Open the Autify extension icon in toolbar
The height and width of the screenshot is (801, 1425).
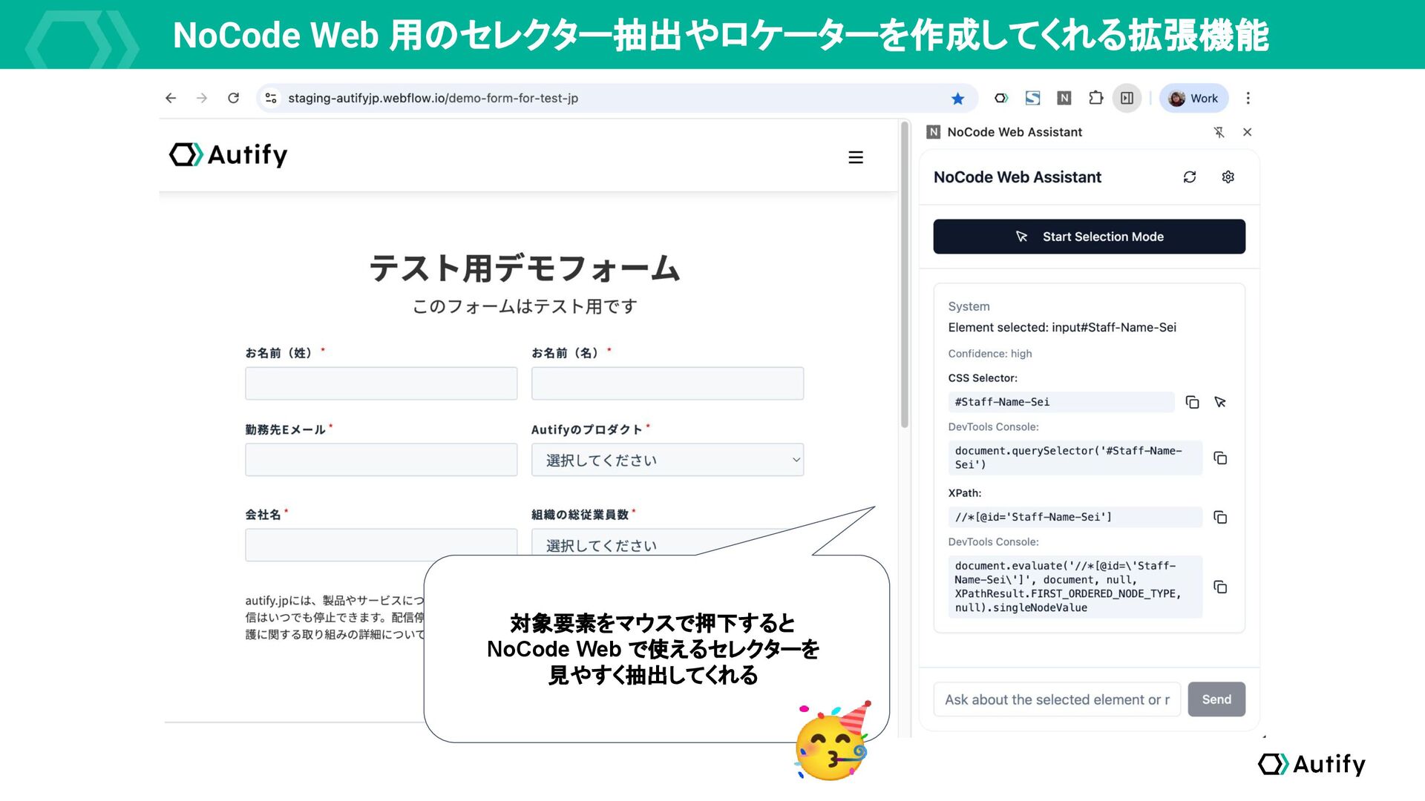tap(1001, 98)
